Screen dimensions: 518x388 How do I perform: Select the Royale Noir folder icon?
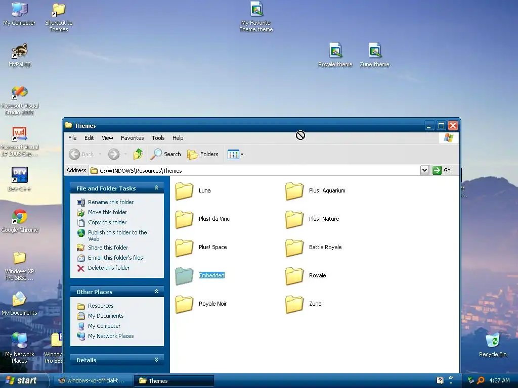(x=184, y=304)
